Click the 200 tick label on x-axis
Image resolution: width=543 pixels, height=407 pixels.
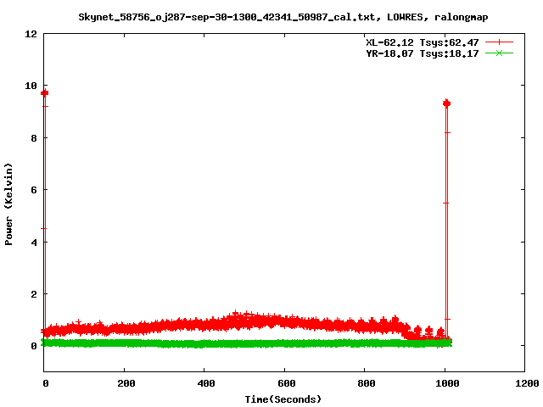[x=124, y=384]
